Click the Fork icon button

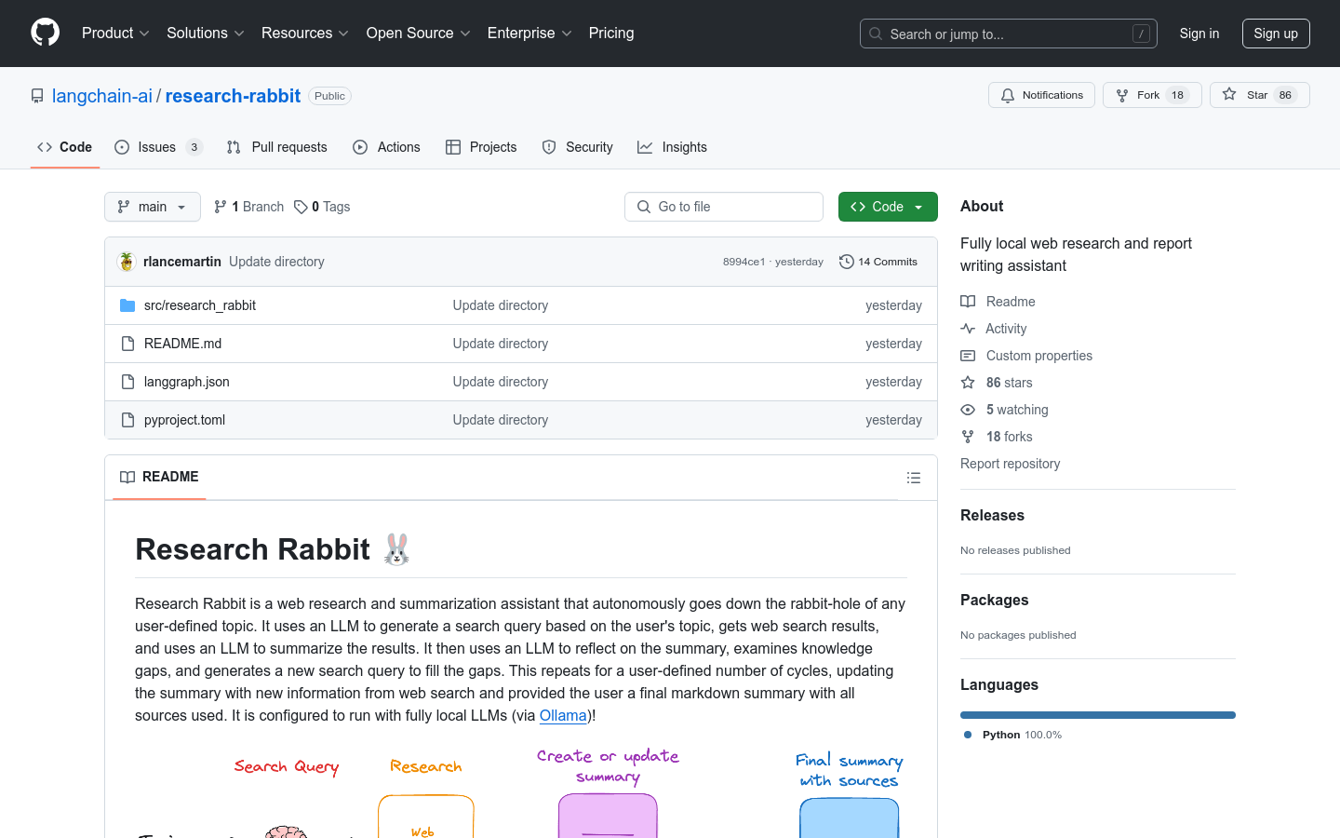1122,95
